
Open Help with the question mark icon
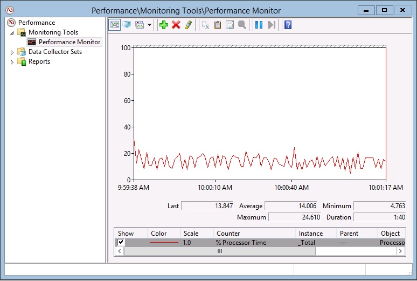point(288,25)
